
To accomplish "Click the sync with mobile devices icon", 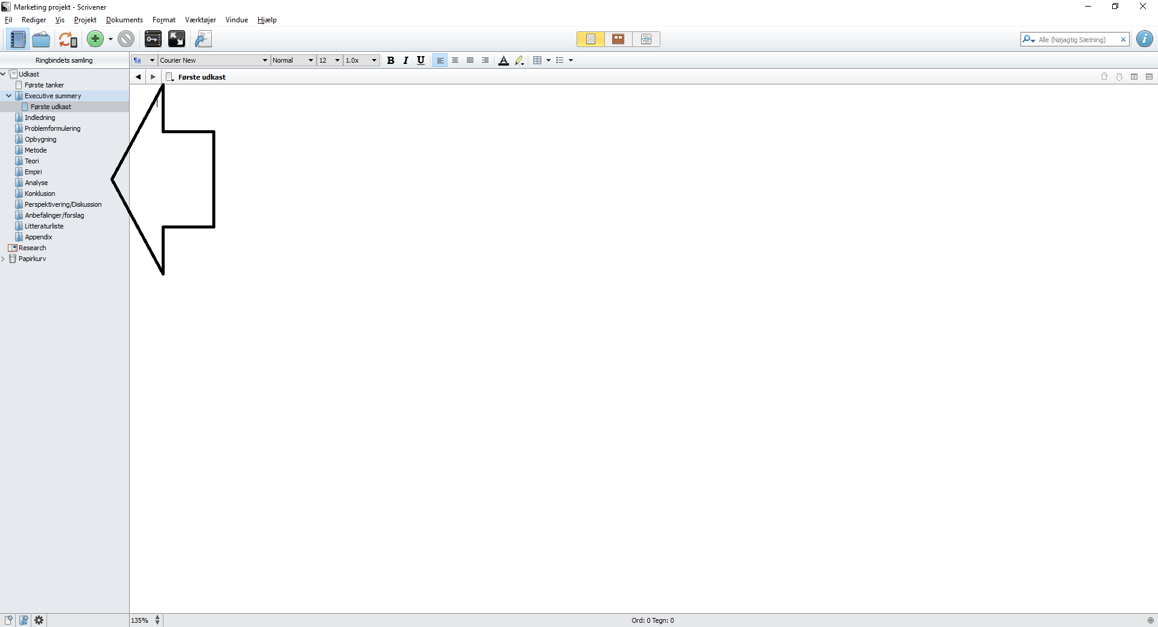I will pyautogui.click(x=68, y=39).
